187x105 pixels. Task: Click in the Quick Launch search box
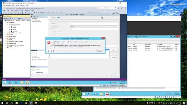coord(106,8)
